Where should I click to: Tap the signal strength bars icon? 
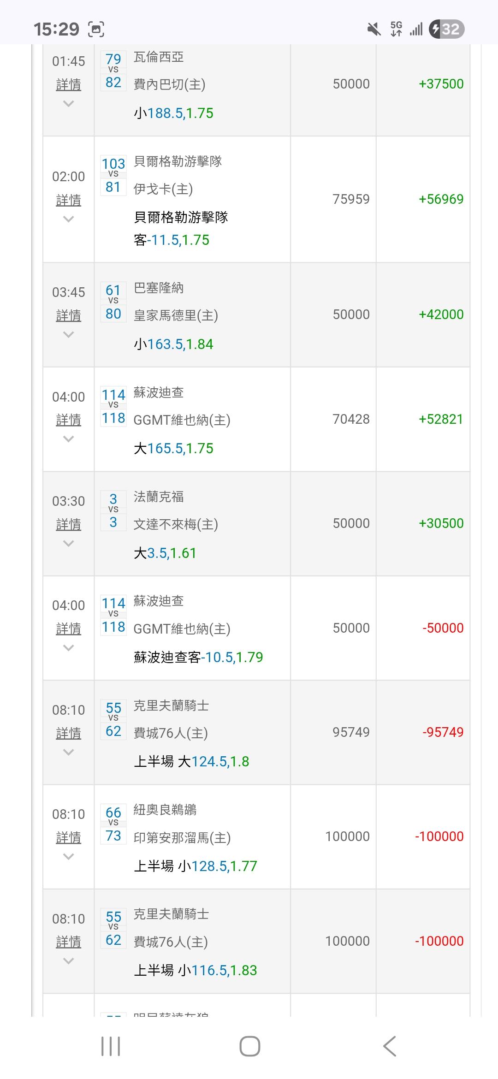pyautogui.click(x=416, y=30)
